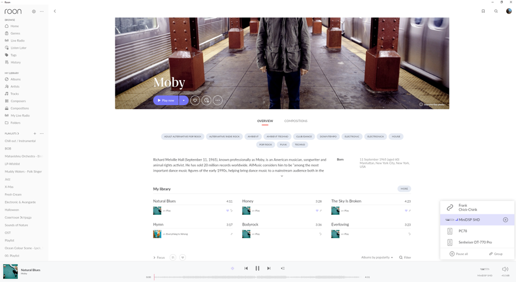The height and width of the screenshot is (282, 516).
Task: Open Compositions in My Library
Action: tap(17, 108)
